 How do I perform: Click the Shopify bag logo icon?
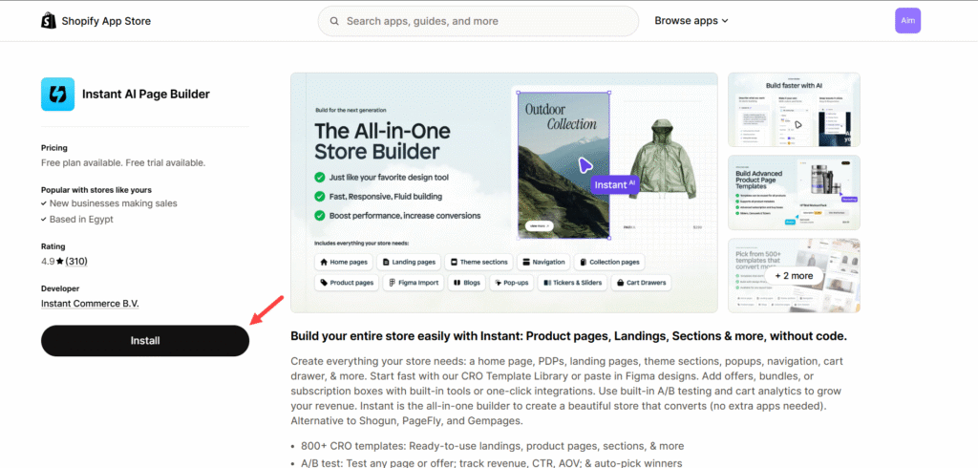point(49,21)
